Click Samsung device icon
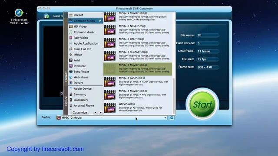 click(x=71, y=94)
